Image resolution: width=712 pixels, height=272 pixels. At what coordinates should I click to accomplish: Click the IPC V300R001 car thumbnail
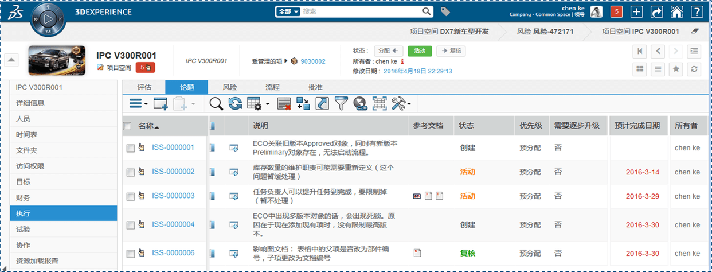(56, 60)
